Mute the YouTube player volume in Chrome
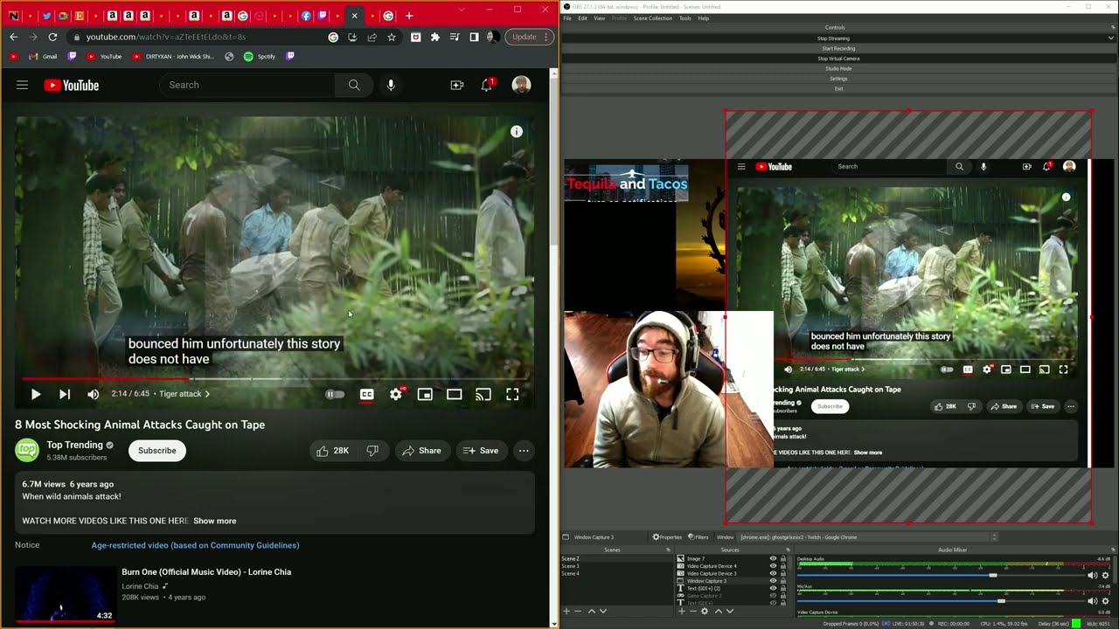This screenshot has width=1119, height=629. pyautogui.click(x=94, y=394)
